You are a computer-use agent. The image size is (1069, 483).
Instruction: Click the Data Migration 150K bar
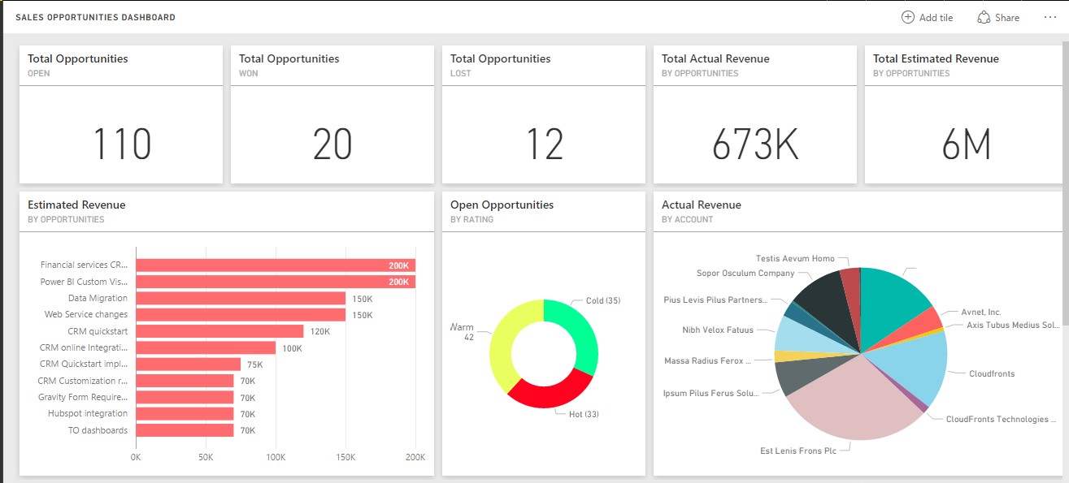tap(241, 298)
